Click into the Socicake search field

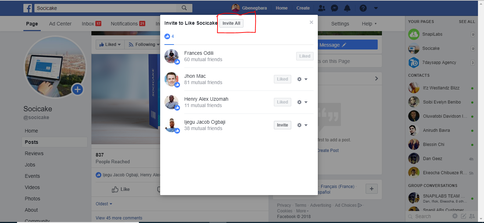pos(105,8)
